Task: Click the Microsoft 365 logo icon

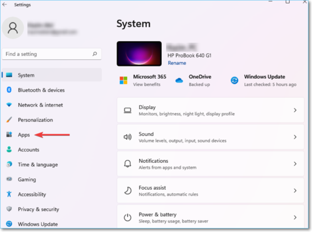Action: coord(123,81)
